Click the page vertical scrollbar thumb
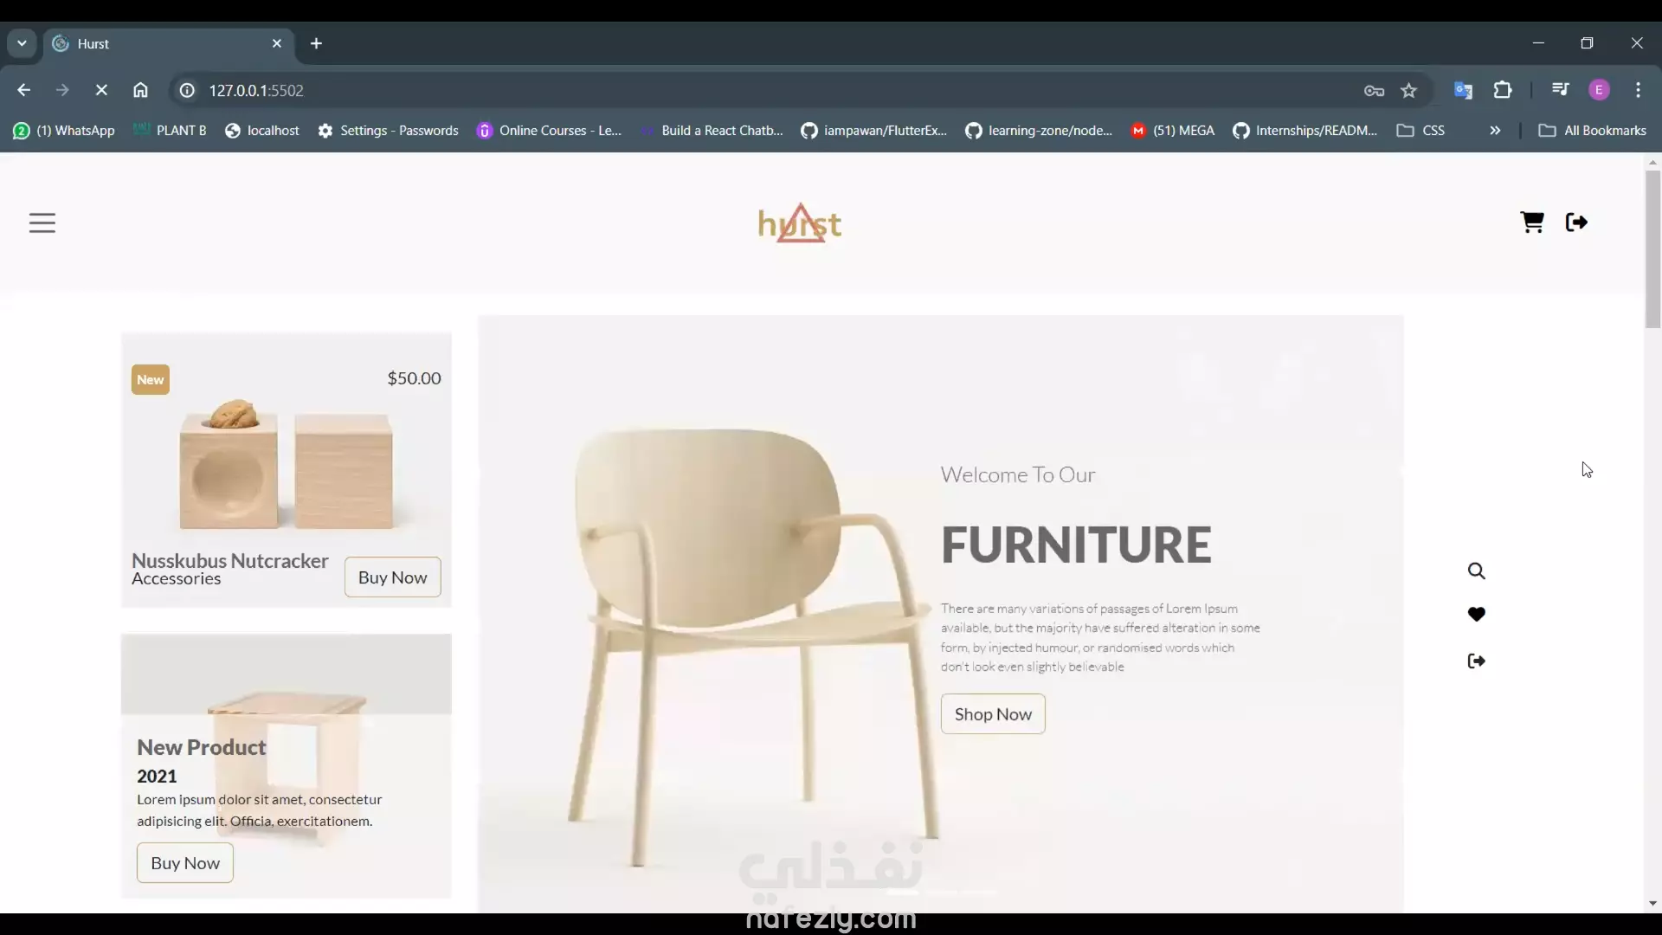Viewport: 1662px width, 935px height. [1653, 249]
